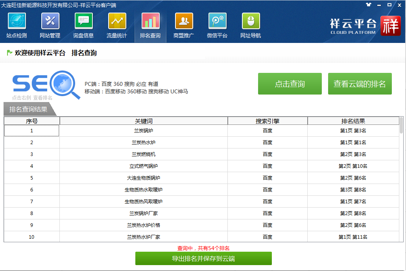This screenshot has height=271, width=406.
Task: Click ranking result 第2页 第10名
Action: pyautogui.click(x=353, y=166)
